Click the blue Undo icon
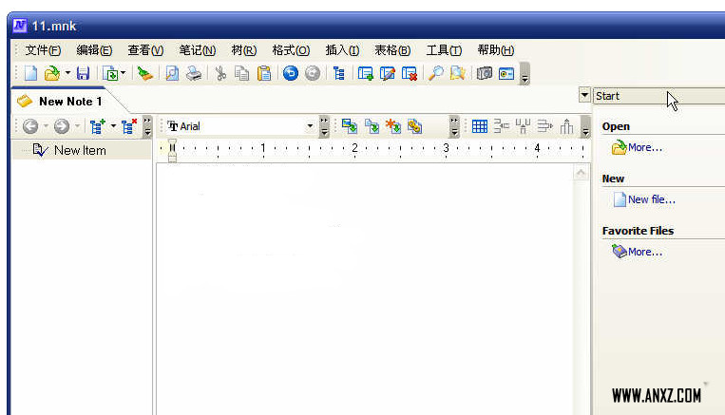 (291, 73)
